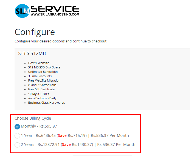This screenshot has width=194, height=156.
Task: Click the 'Monthly - Rs.595.97' label text
Action: [39, 126]
